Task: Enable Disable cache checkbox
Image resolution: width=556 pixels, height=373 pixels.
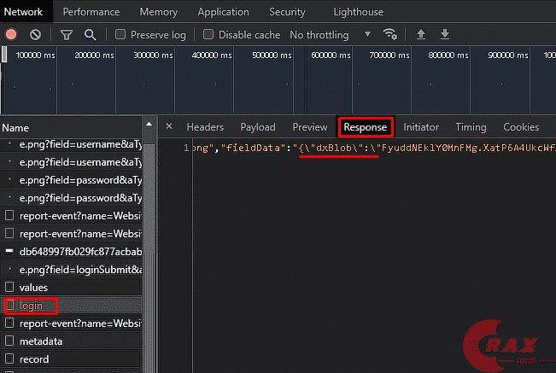Action: 208,34
